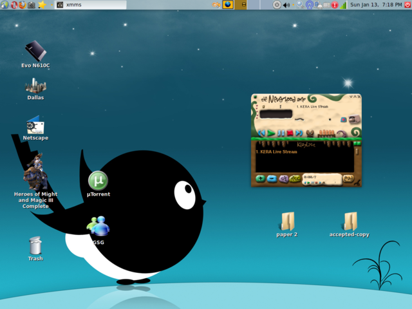Select the paper 2 folder
Image resolution: width=412 pixels, height=309 pixels.
coord(286,225)
